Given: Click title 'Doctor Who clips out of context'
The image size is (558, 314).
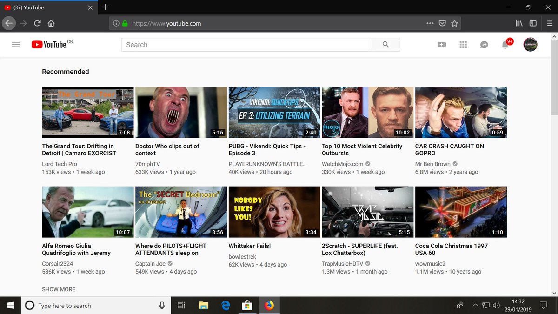Looking at the screenshot, I should [x=167, y=150].
